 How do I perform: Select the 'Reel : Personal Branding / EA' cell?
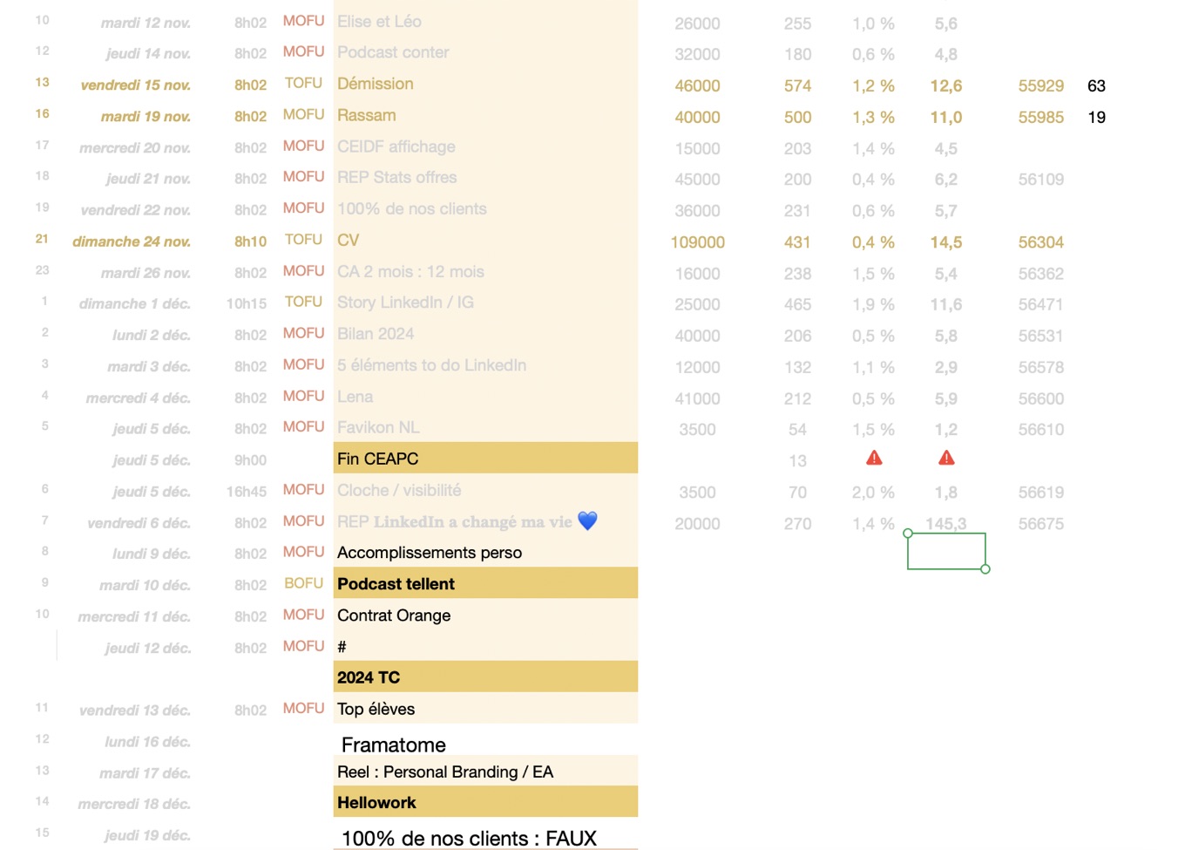point(485,772)
